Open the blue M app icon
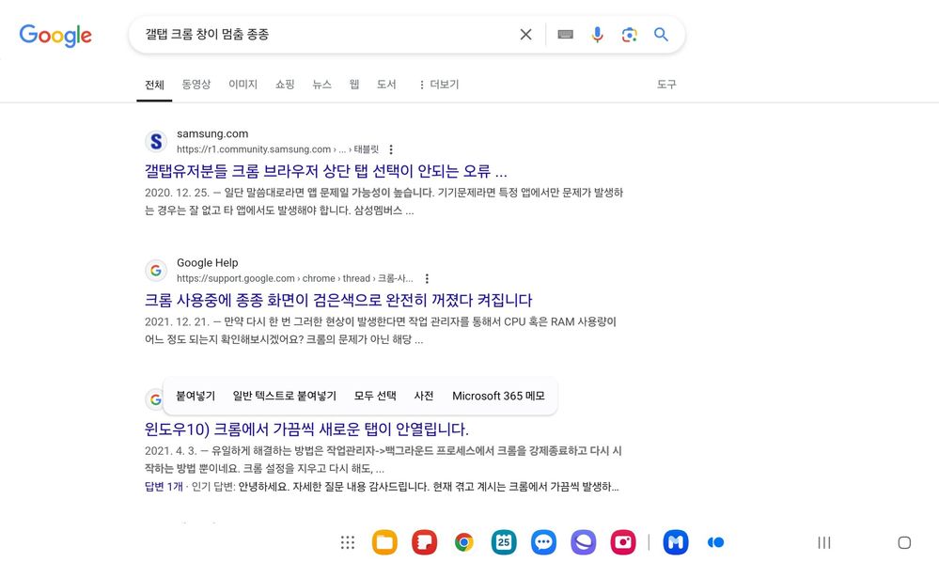939x562 pixels. [x=676, y=542]
